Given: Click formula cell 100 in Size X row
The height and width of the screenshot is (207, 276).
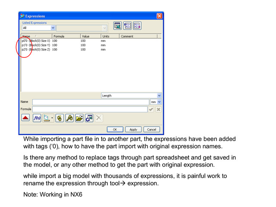Looking at the screenshot, I should coord(55,41).
